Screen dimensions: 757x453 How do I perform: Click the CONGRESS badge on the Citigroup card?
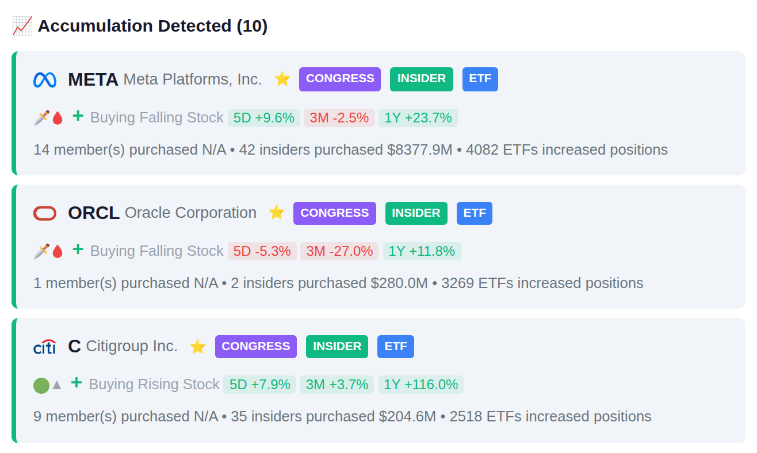point(256,347)
